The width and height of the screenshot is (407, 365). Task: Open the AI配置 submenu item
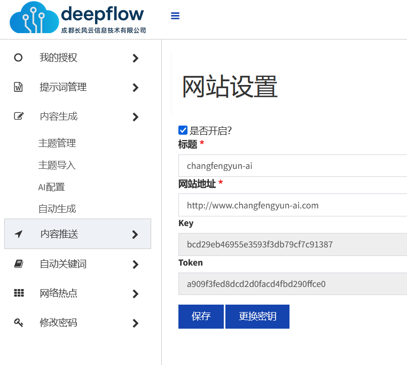point(51,187)
